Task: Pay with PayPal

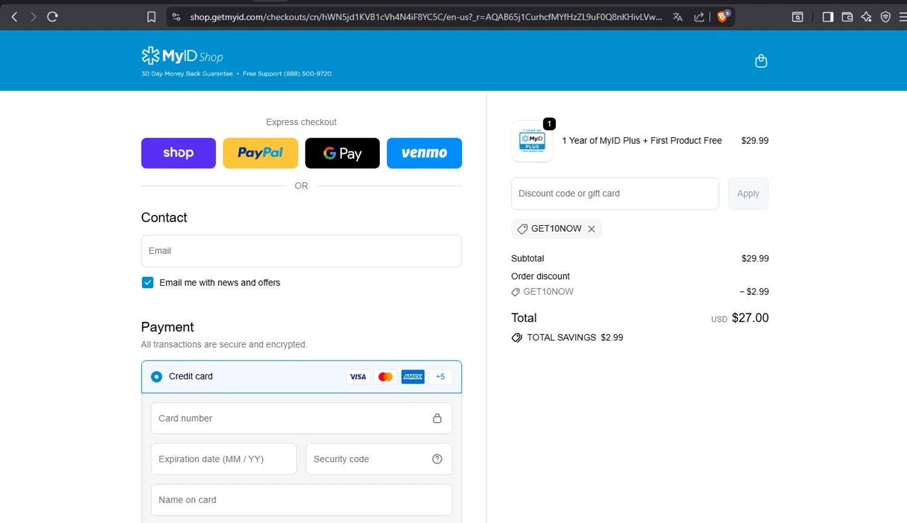Action: 261,153
